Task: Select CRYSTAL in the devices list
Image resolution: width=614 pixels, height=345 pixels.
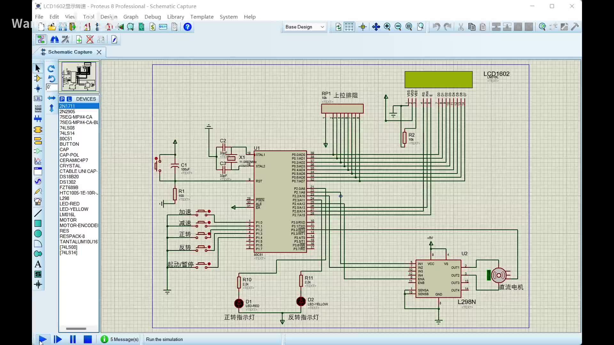Action: [x=79, y=166]
